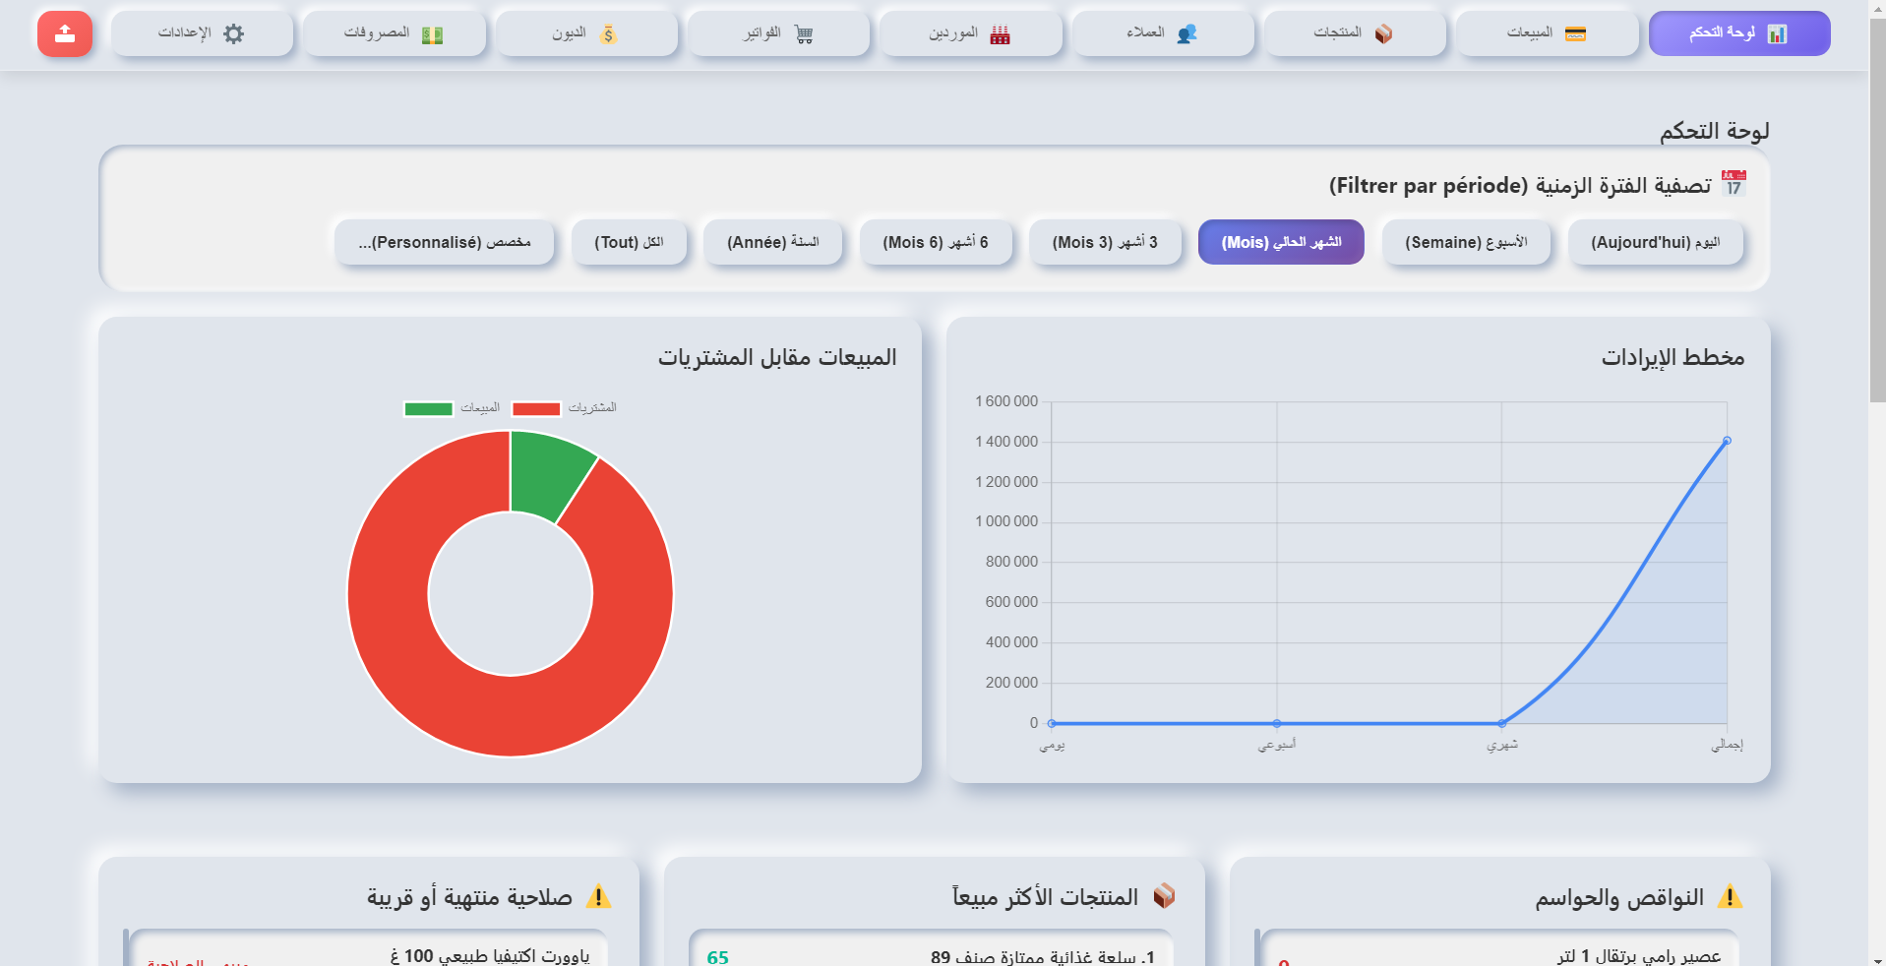Screen dimensions: 1886x966
Task: Filter by الأسبوع (Semaine)
Action: pos(1466,242)
